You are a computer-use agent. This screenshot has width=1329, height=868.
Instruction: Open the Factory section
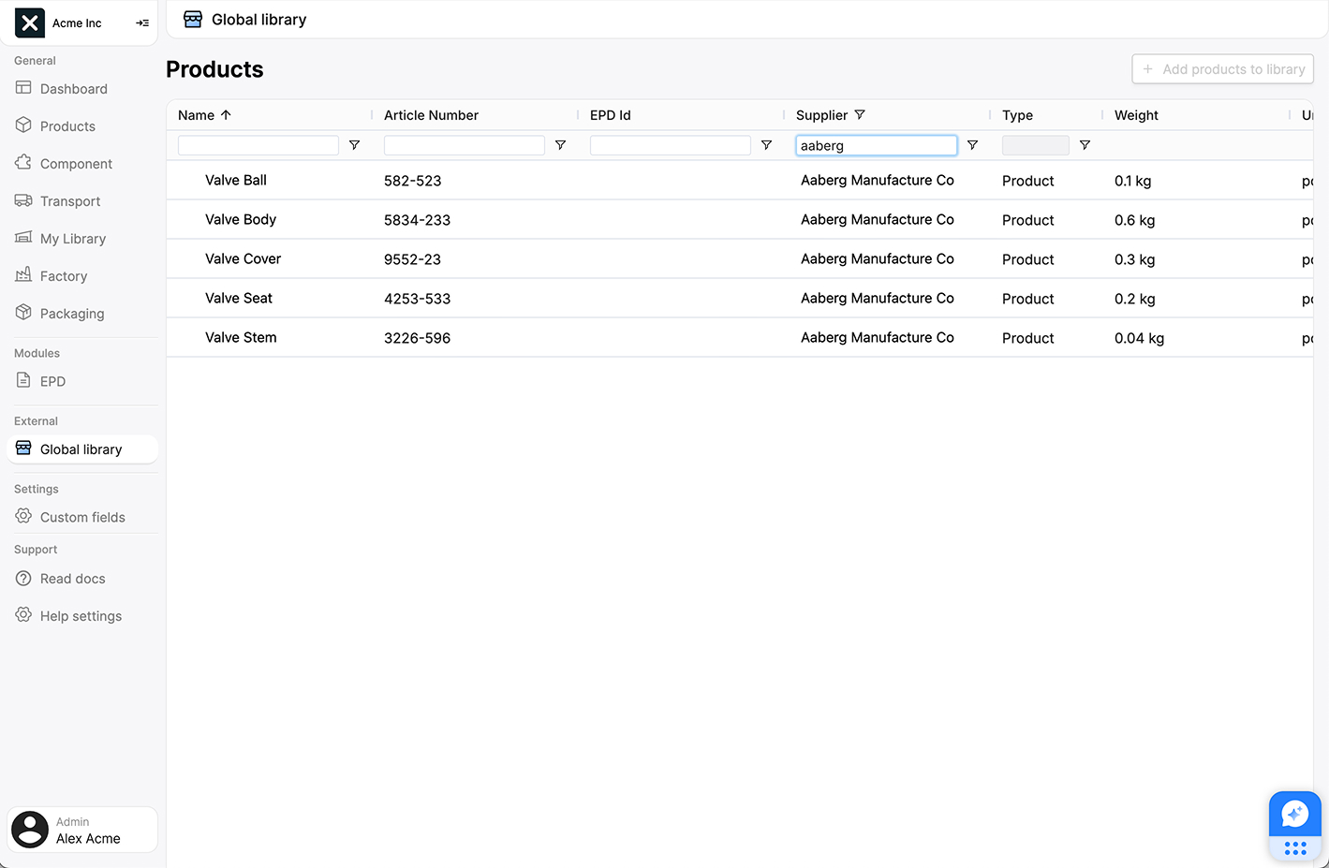pyautogui.click(x=64, y=275)
